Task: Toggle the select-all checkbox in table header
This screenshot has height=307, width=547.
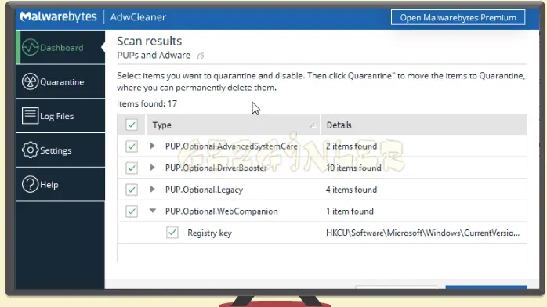Action: pyautogui.click(x=132, y=125)
